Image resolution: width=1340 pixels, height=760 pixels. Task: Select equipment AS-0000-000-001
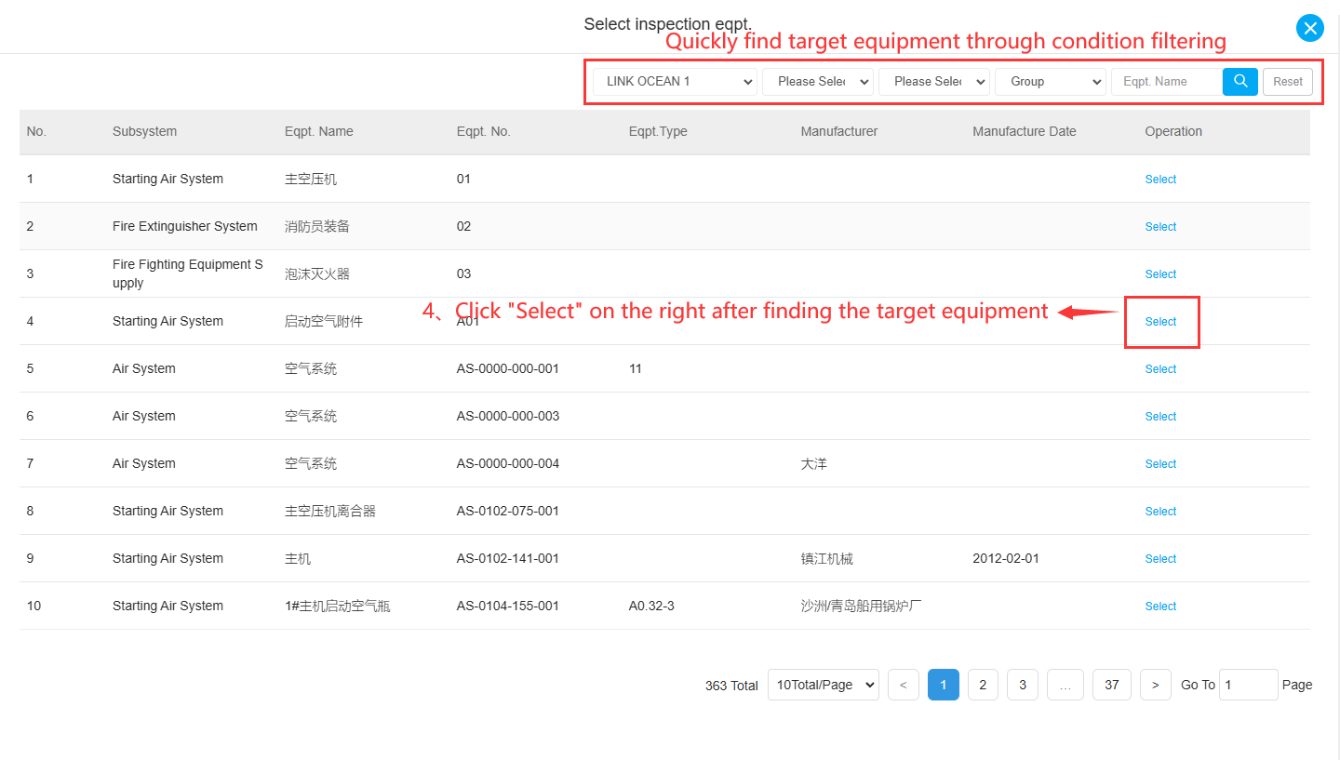[1160, 369]
